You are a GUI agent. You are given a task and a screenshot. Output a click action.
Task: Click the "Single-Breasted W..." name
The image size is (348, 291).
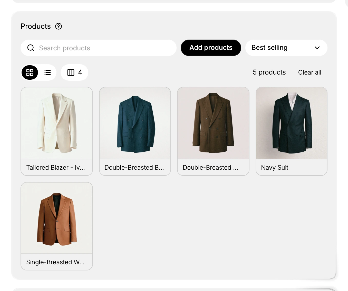point(55,262)
